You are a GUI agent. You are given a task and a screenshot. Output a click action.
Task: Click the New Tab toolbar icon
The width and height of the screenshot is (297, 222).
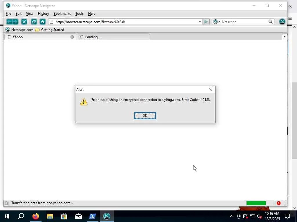pyautogui.click(x=34, y=22)
